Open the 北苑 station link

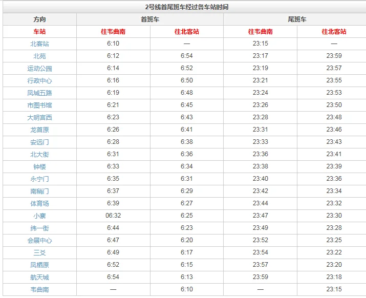(39, 56)
